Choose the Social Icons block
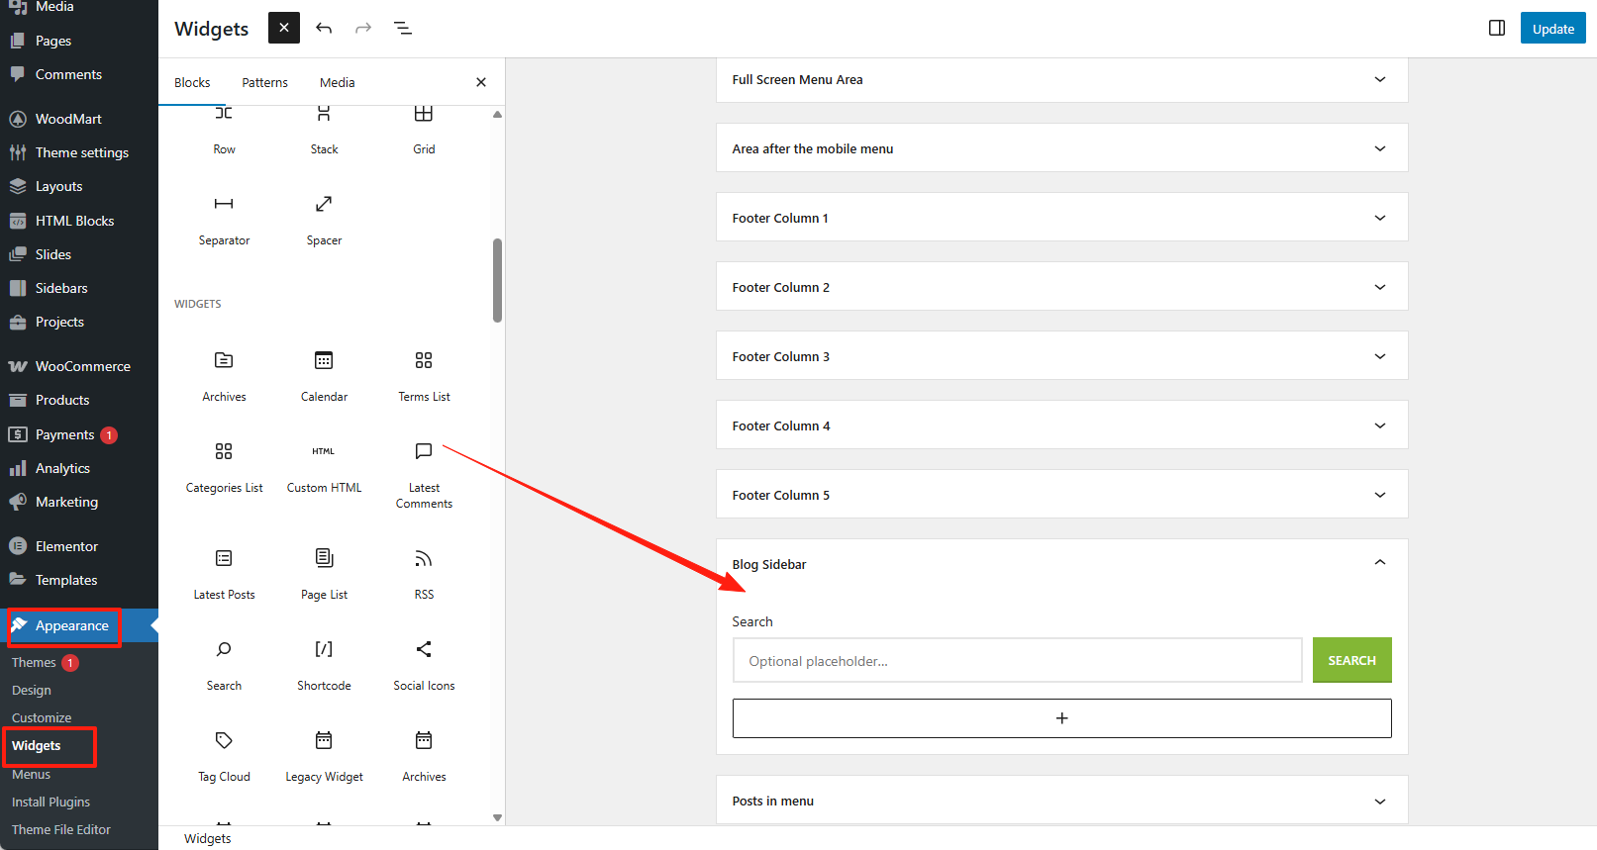Image resolution: width=1597 pixels, height=850 pixels. [424, 663]
